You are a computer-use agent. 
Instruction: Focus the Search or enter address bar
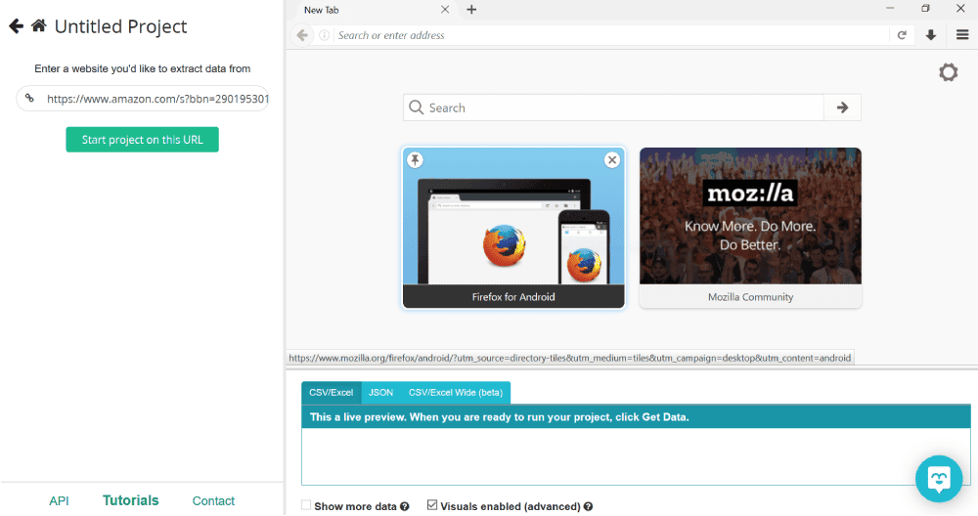pos(611,35)
